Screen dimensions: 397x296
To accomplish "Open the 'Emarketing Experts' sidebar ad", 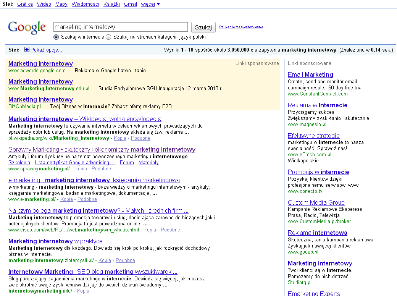I will tap(314, 293).
